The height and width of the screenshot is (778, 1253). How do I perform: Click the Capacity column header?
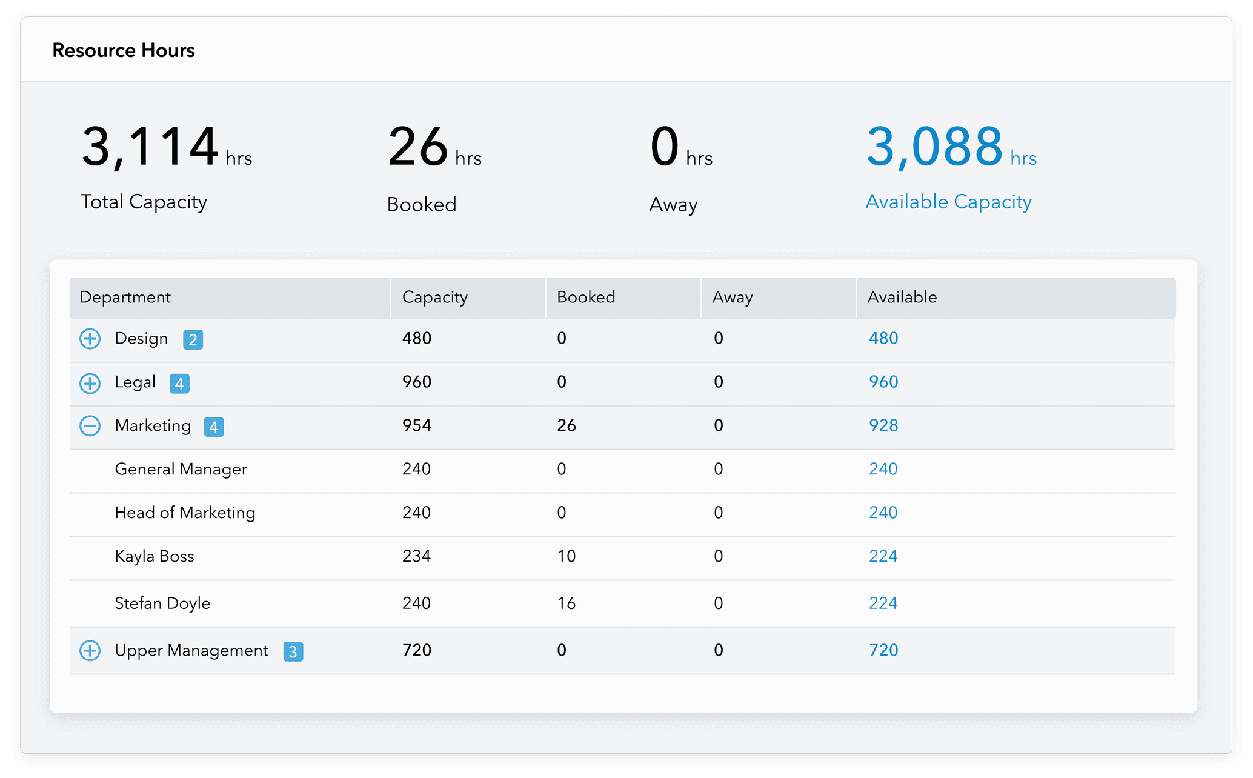tap(434, 297)
